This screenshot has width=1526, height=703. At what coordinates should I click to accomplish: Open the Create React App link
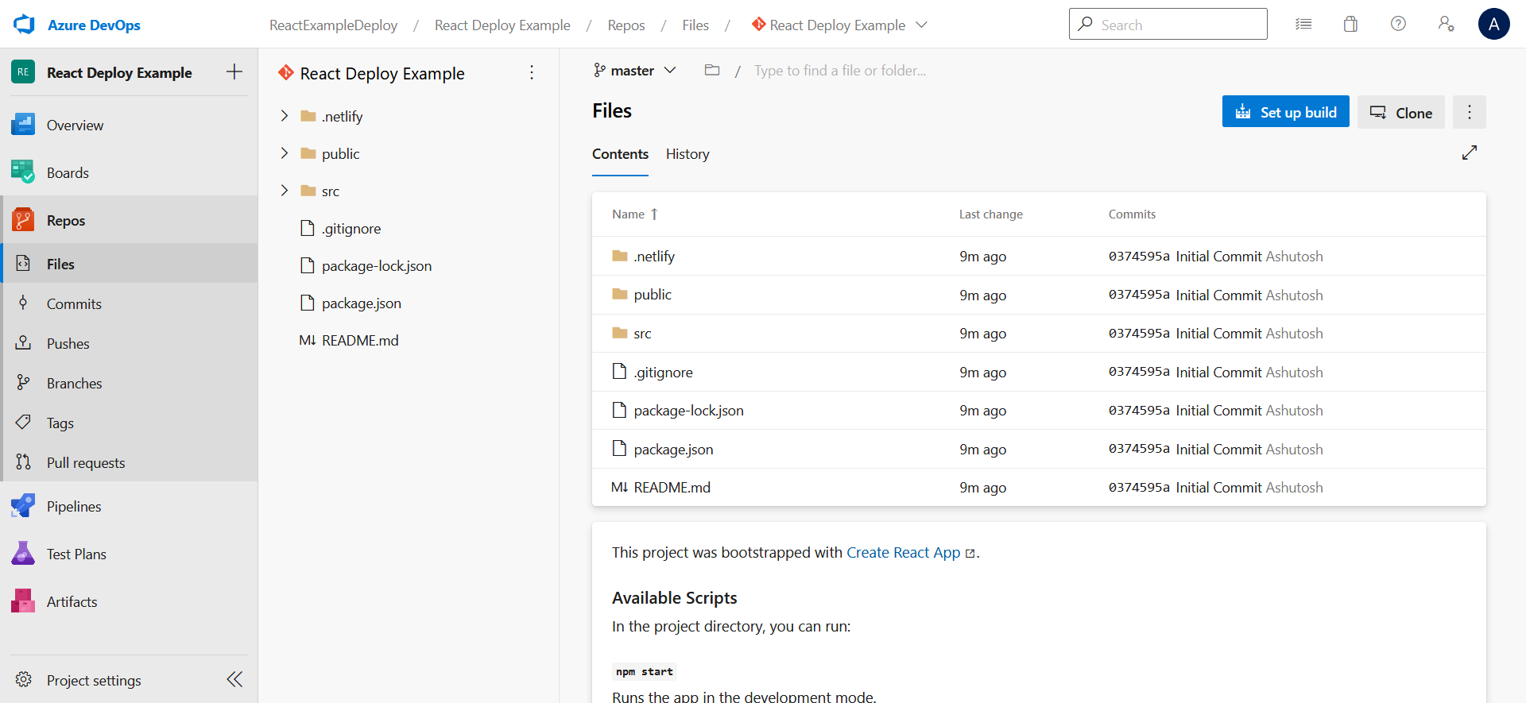coord(903,552)
